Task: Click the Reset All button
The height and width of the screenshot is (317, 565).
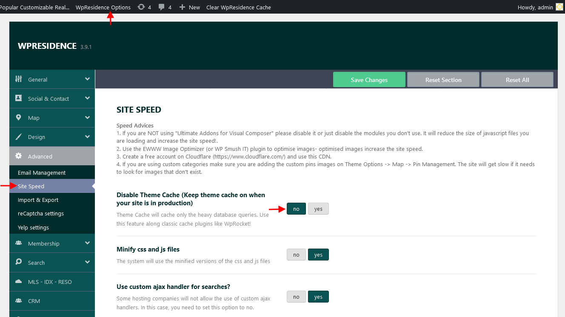Action: 517,79
